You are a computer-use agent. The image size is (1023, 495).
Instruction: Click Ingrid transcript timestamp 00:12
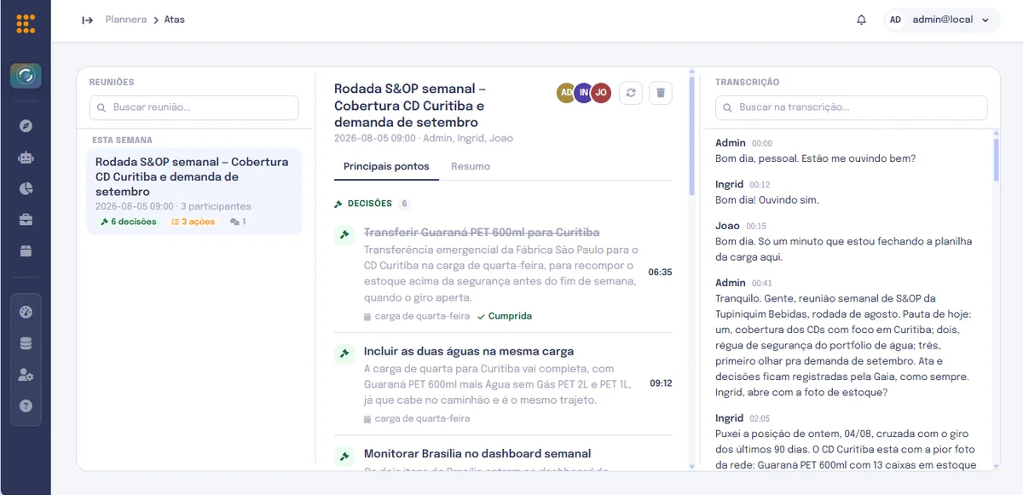coord(760,185)
